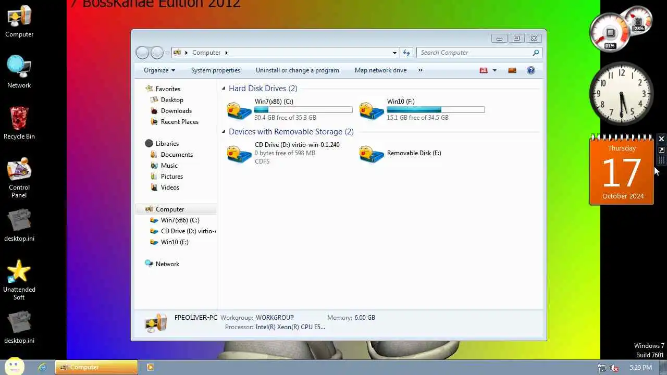Click the network tray icon
The width and height of the screenshot is (667, 375).
tap(602, 368)
